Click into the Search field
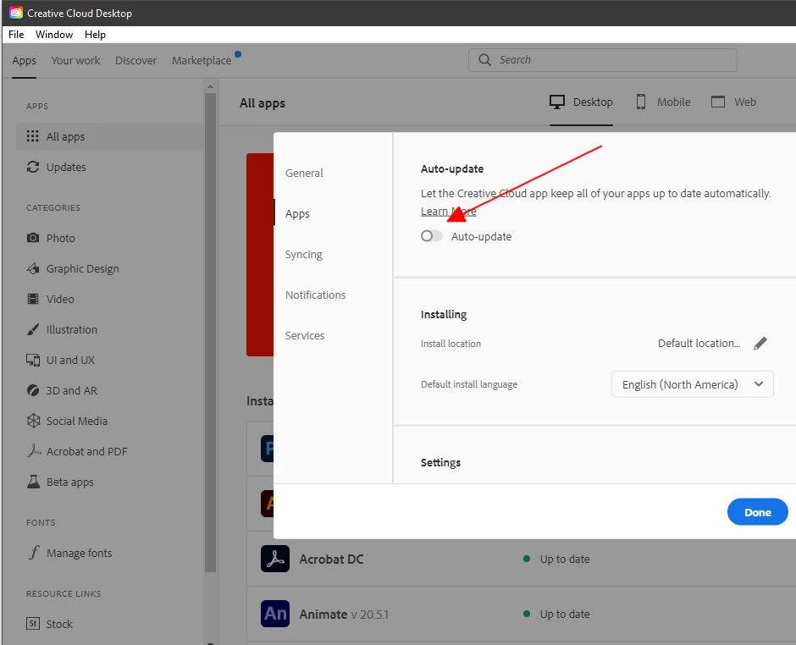The height and width of the screenshot is (645, 796). tap(603, 60)
